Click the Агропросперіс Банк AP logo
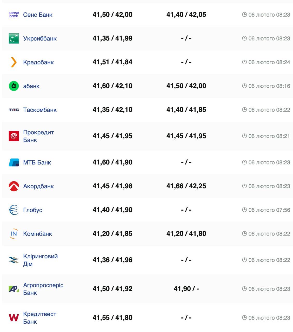Screen dimensions: 293x332 (x=14, y=289)
